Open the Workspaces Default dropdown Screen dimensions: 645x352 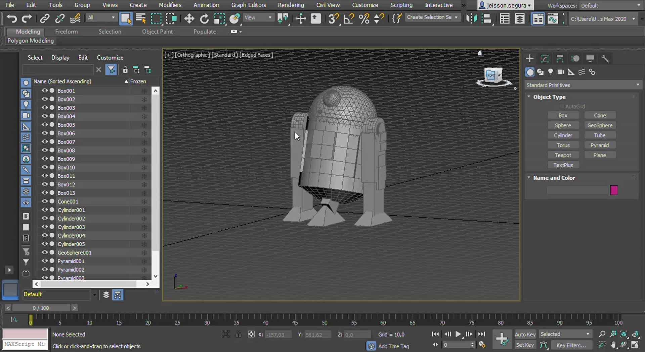(610, 5)
